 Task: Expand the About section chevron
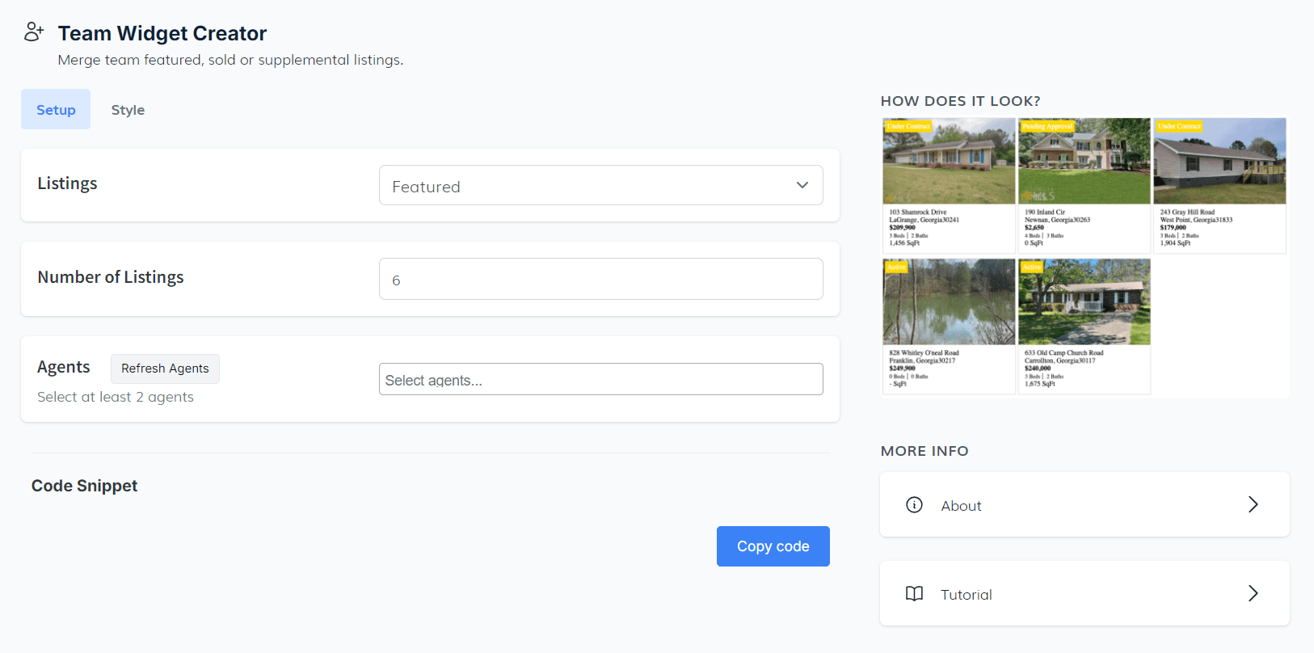[1253, 504]
